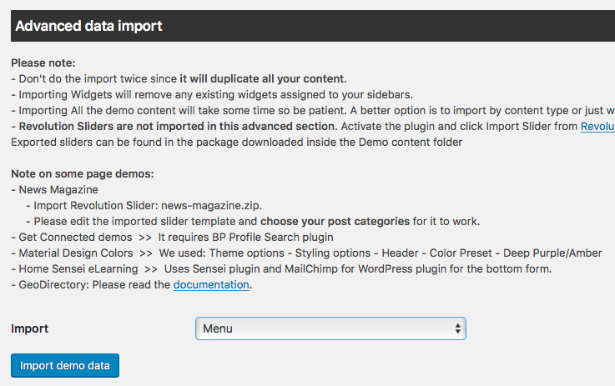Image resolution: width=615 pixels, height=386 pixels.
Task: Follow the truncated Revolu link
Action: pos(597,126)
